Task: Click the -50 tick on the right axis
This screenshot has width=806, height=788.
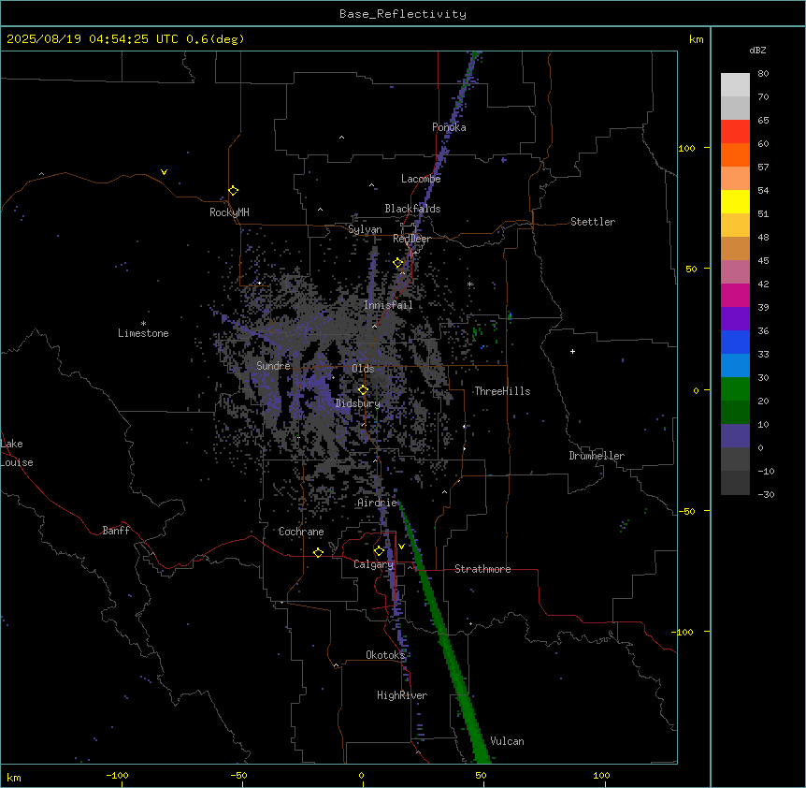Action: pyautogui.click(x=685, y=511)
